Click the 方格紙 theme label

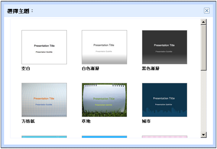tap(28, 121)
